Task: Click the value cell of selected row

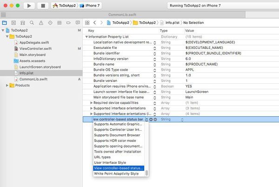Action: point(232,120)
